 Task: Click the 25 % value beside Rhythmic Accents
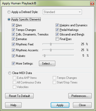[85, 50]
